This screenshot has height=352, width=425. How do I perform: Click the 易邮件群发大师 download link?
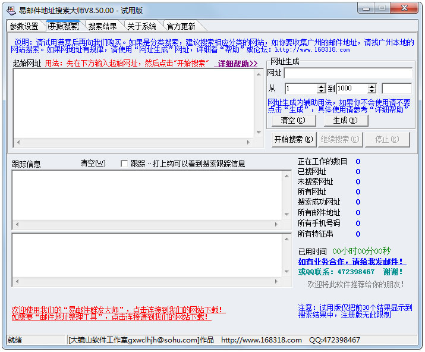click(x=118, y=309)
